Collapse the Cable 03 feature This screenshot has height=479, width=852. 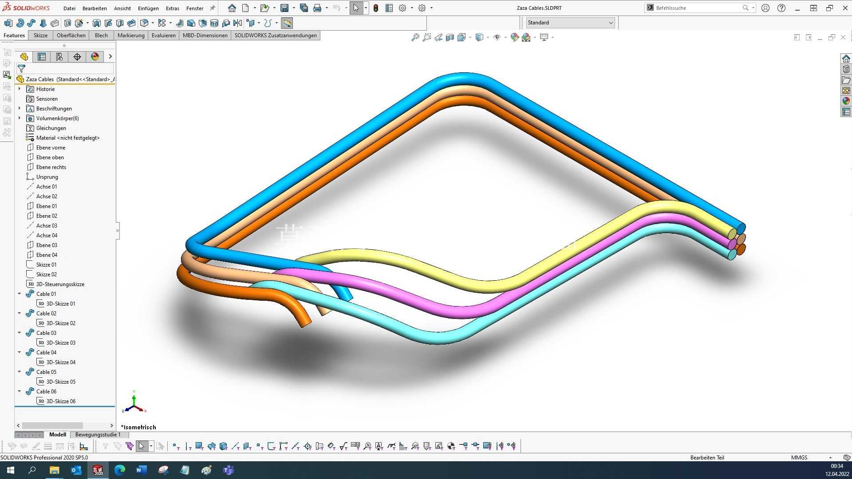(x=20, y=333)
